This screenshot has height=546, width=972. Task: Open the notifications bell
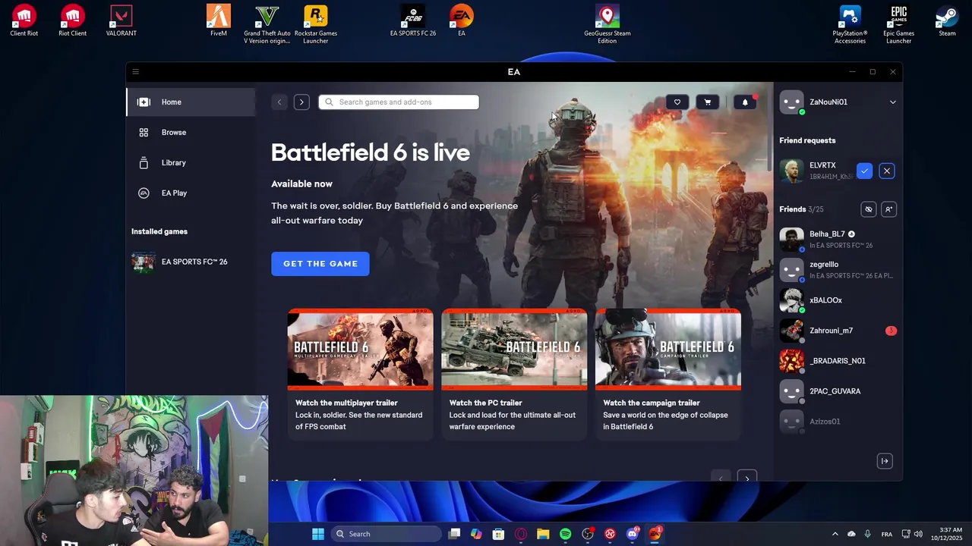point(745,102)
